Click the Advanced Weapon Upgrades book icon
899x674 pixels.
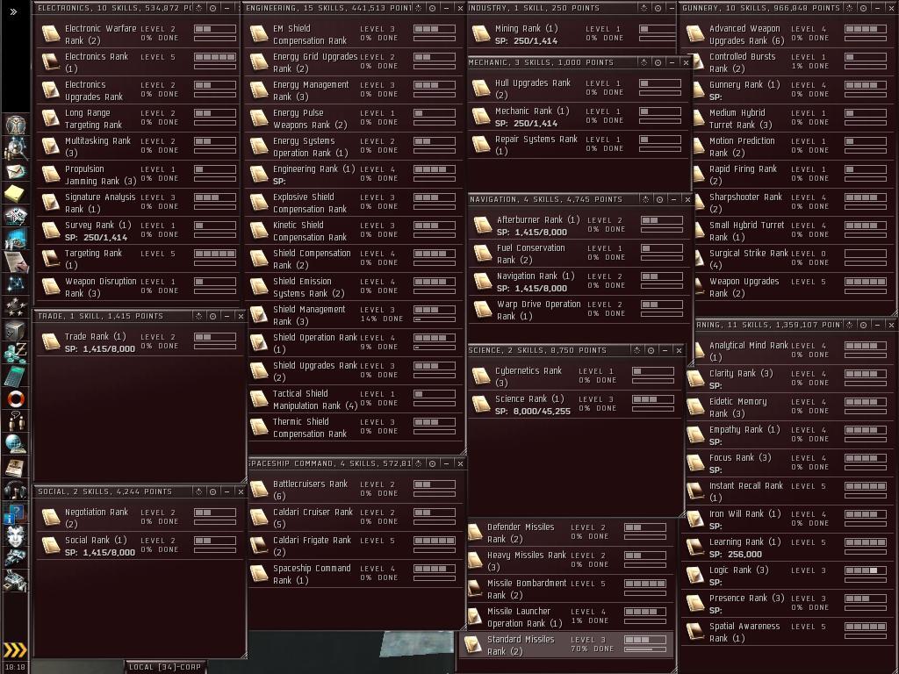click(695, 34)
